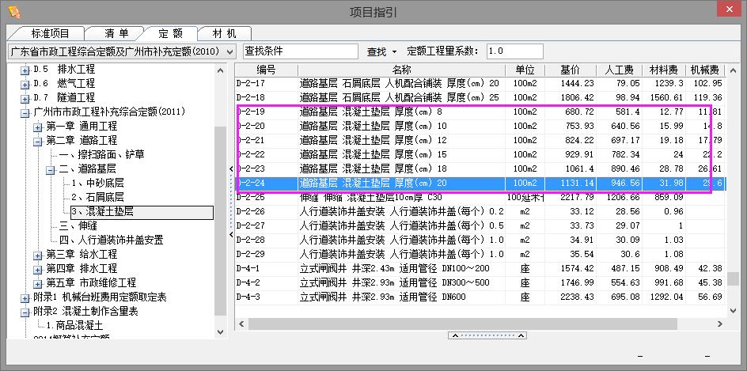This screenshot has width=747, height=371.
Task: Select row 混凝土垫层 厚度(cm) 18
Action: [x=480, y=168]
